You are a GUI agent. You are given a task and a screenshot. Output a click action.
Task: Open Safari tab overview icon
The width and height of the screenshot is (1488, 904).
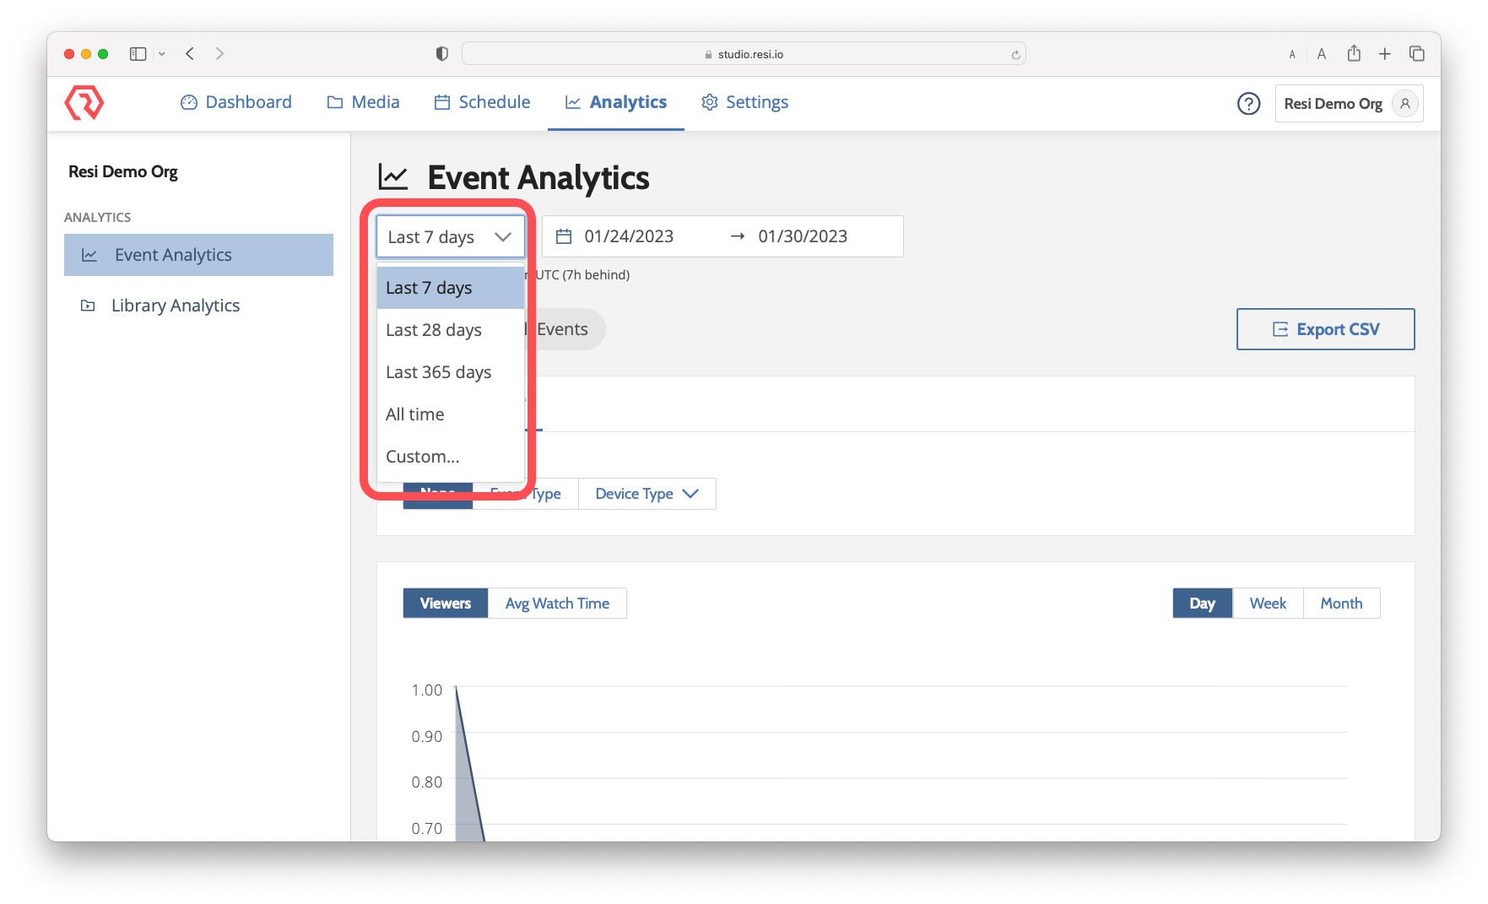[x=1416, y=54]
